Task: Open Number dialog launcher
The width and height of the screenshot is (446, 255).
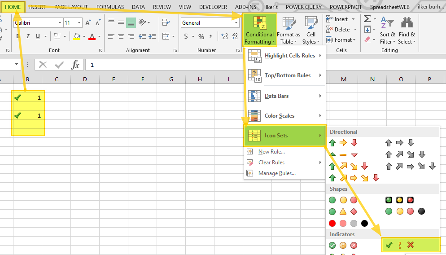Action: point(238,50)
